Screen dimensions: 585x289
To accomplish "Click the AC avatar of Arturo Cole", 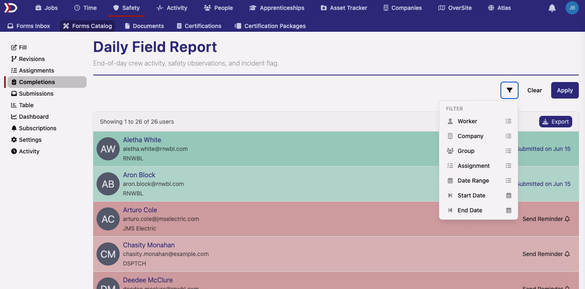I will pos(108,219).
